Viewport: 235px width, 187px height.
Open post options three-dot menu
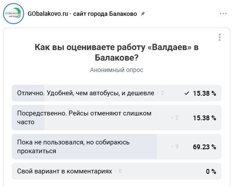223,14
